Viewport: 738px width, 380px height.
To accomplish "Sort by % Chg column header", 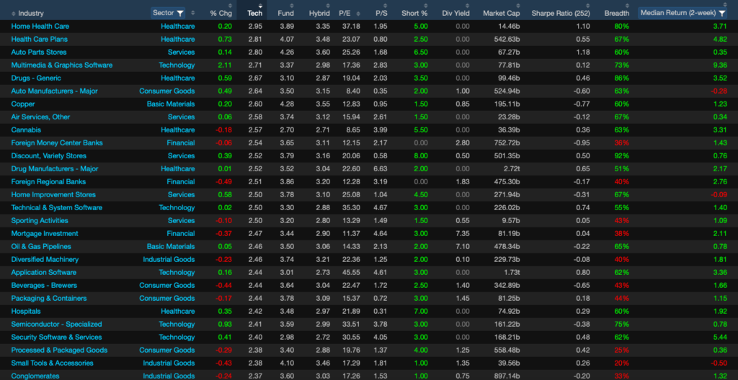I will tap(220, 13).
